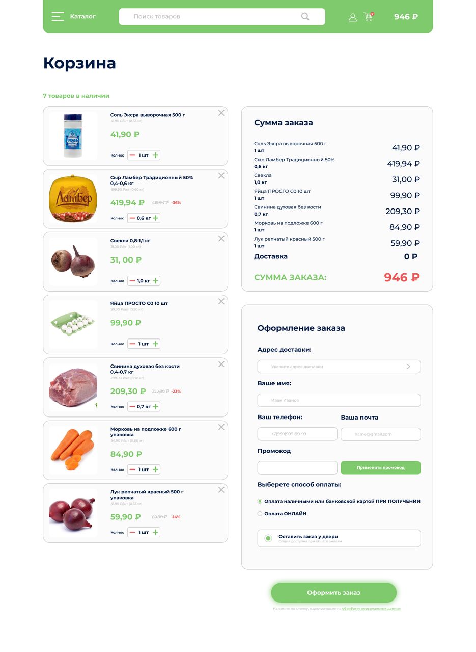Image resolution: width=476 pixels, height=652 pixels.
Task: Increase Сыр Ламбер quantity with plus
Action: pos(156,218)
